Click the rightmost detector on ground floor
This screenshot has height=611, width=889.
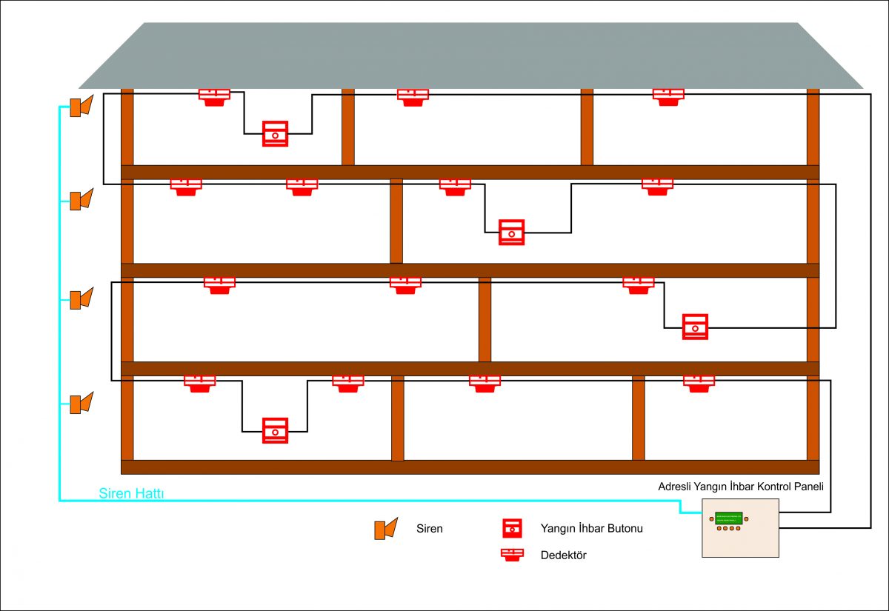click(x=699, y=383)
